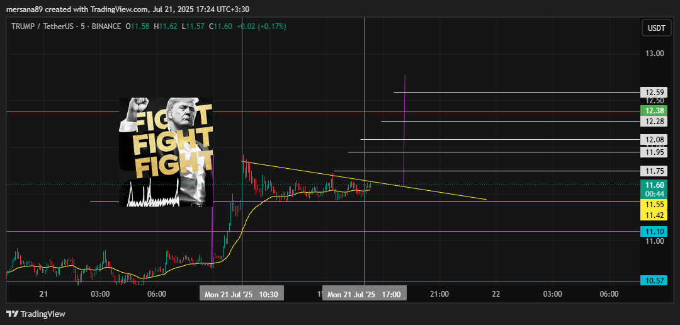The width and height of the screenshot is (680, 325).
Task: Click the yellow 11.42 price label
Action: 654,214
